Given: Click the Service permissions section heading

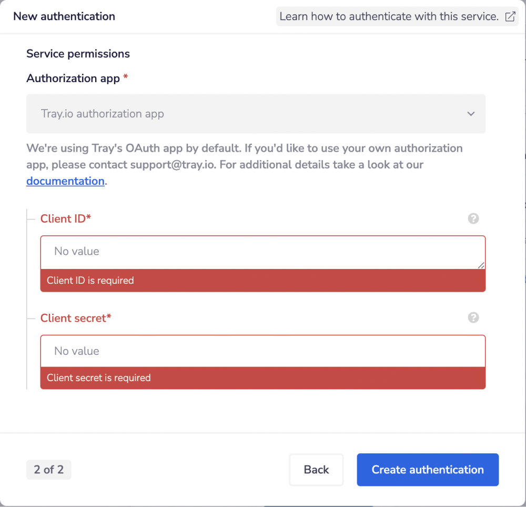Looking at the screenshot, I should (x=78, y=53).
